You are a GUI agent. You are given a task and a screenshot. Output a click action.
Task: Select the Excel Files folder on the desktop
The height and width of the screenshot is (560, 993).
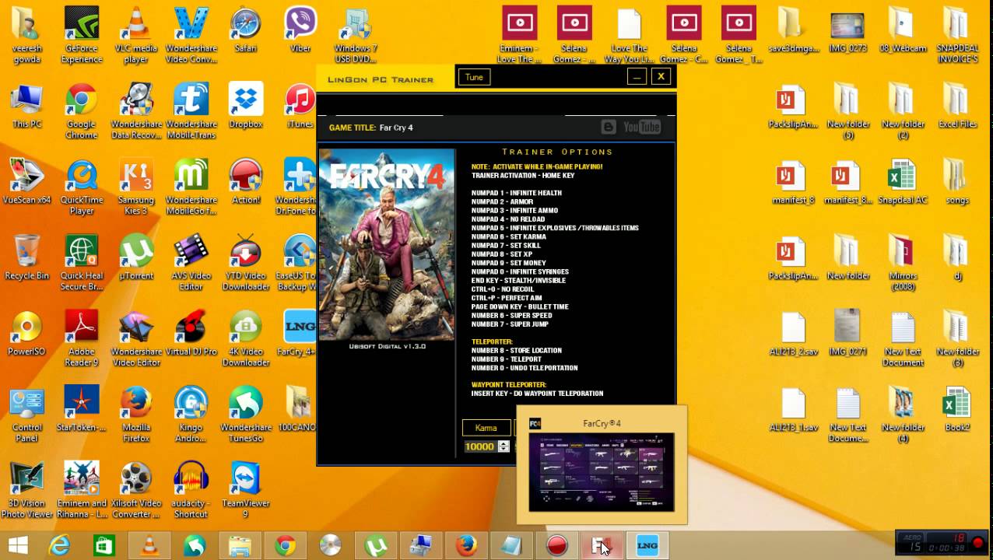pyautogui.click(x=957, y=106)
